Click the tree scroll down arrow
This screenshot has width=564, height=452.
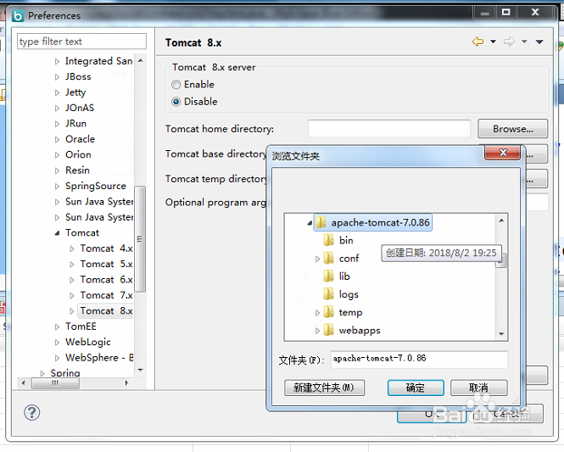(x=140, y=370)
